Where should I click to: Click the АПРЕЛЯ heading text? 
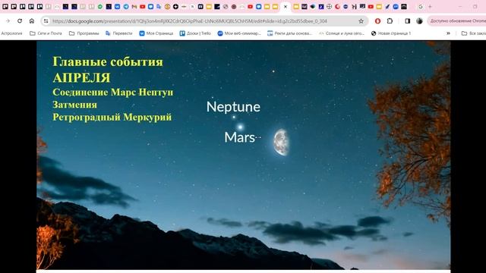point(81,77)
